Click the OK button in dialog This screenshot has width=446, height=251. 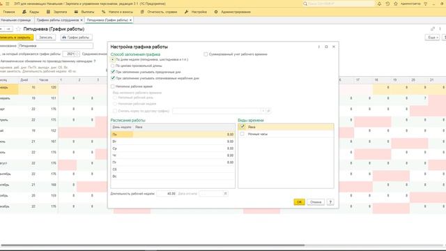299,202
